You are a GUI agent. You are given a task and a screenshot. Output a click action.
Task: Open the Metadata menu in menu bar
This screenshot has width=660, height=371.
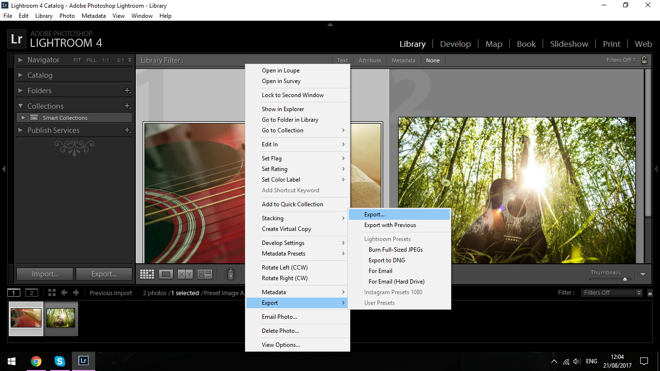point(94,16)
